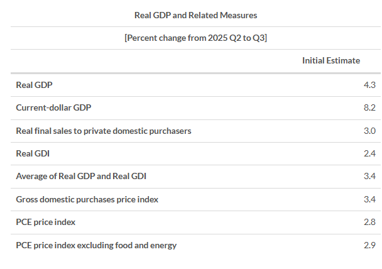Select the 'Initial Estimate' column header
Screen dimensions: 382x269
[330, 60]
